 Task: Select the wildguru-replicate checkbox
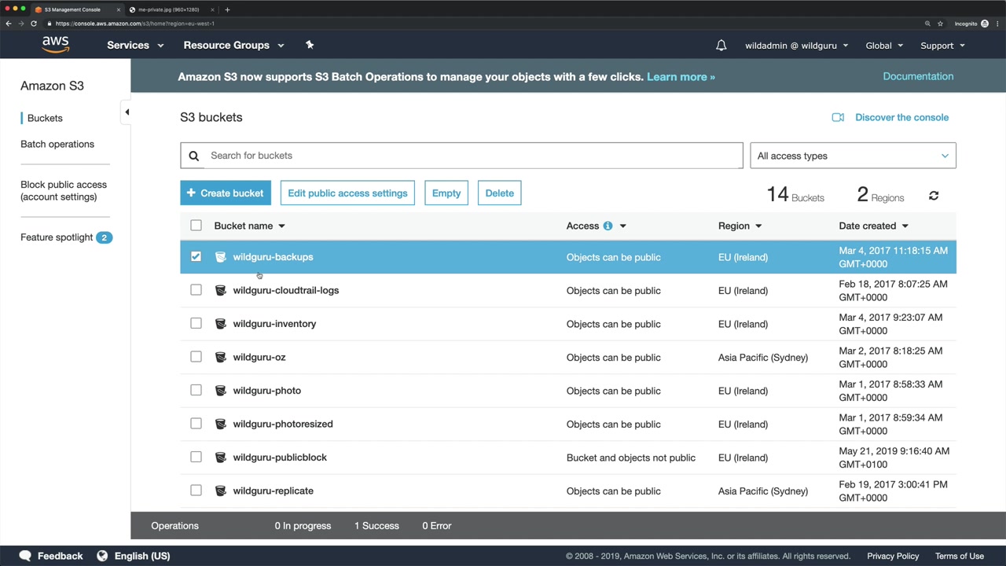[x=196, y=491]
